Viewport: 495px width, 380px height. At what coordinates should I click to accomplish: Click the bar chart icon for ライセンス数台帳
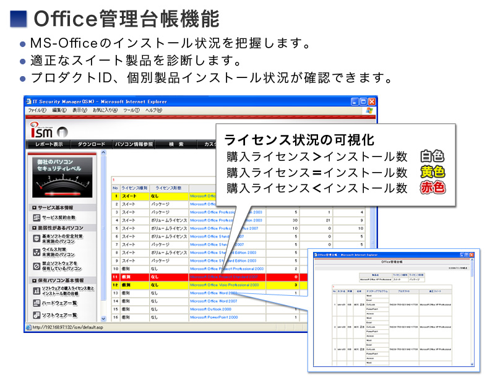point(37,291)
